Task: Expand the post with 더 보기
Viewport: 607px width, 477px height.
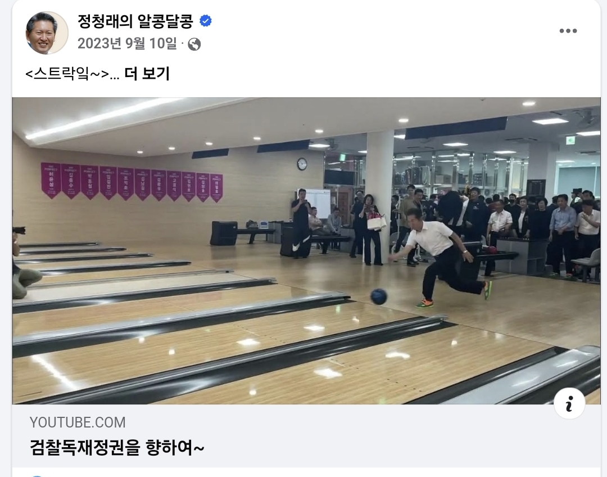Action: pyautogui.click(x=147, y=73)
